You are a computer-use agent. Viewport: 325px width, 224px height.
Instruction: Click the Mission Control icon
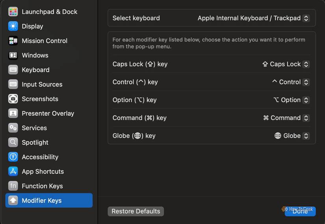pyautogui.click(x=13, y=41)
